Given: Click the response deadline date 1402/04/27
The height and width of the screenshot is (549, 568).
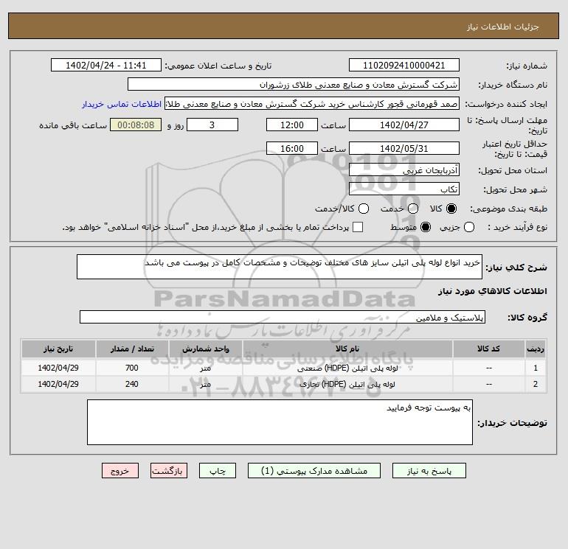Looking at the screenshot, I should (404, 125).
